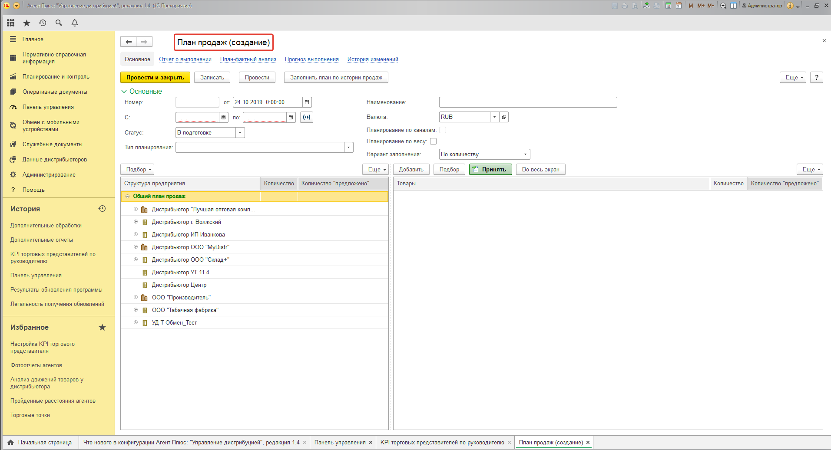Click History section clock icon in sidebar

click(x=102, y=209)
